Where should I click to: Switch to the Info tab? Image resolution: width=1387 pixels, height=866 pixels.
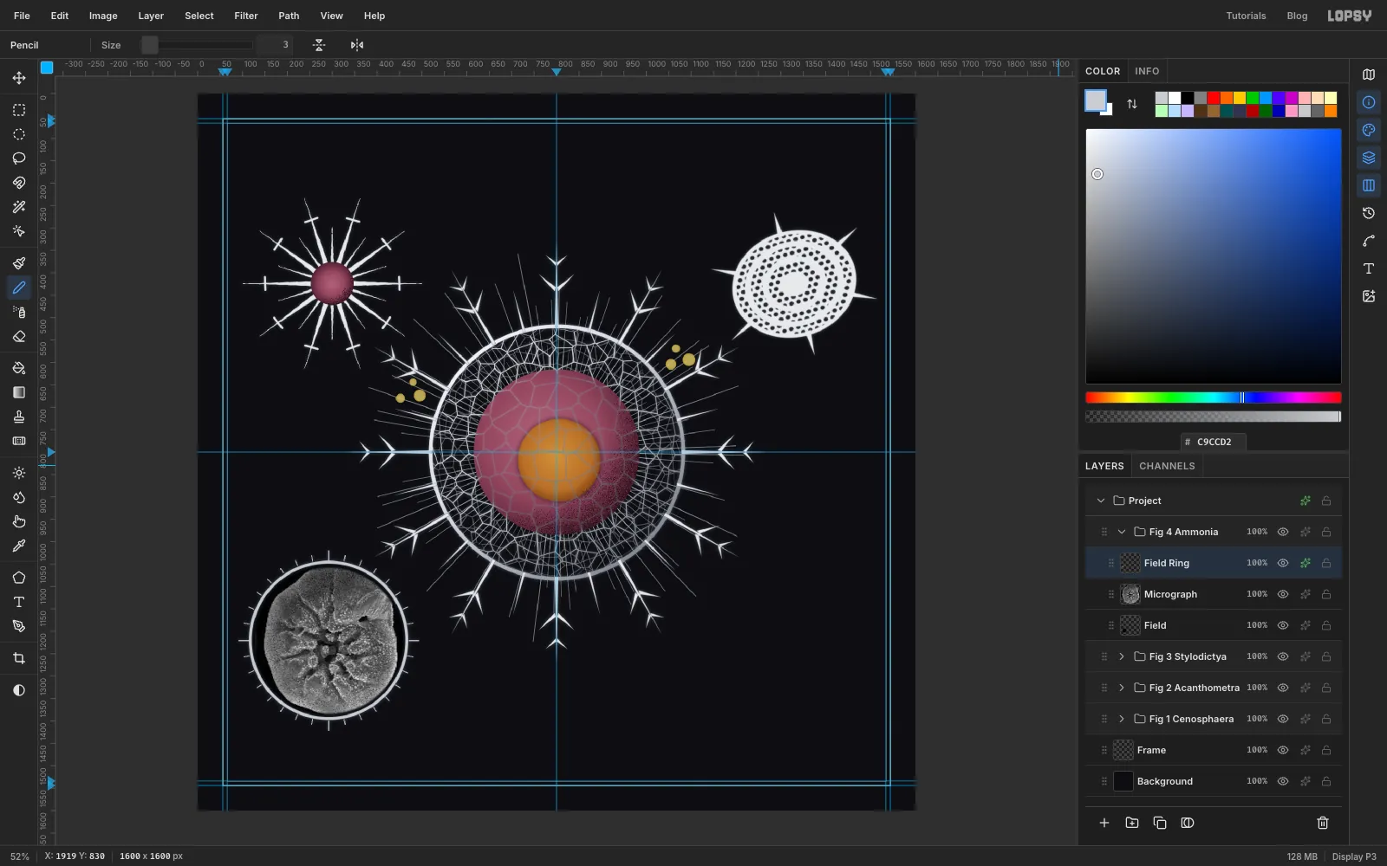pyautogui.click(x=1147, y=71)
